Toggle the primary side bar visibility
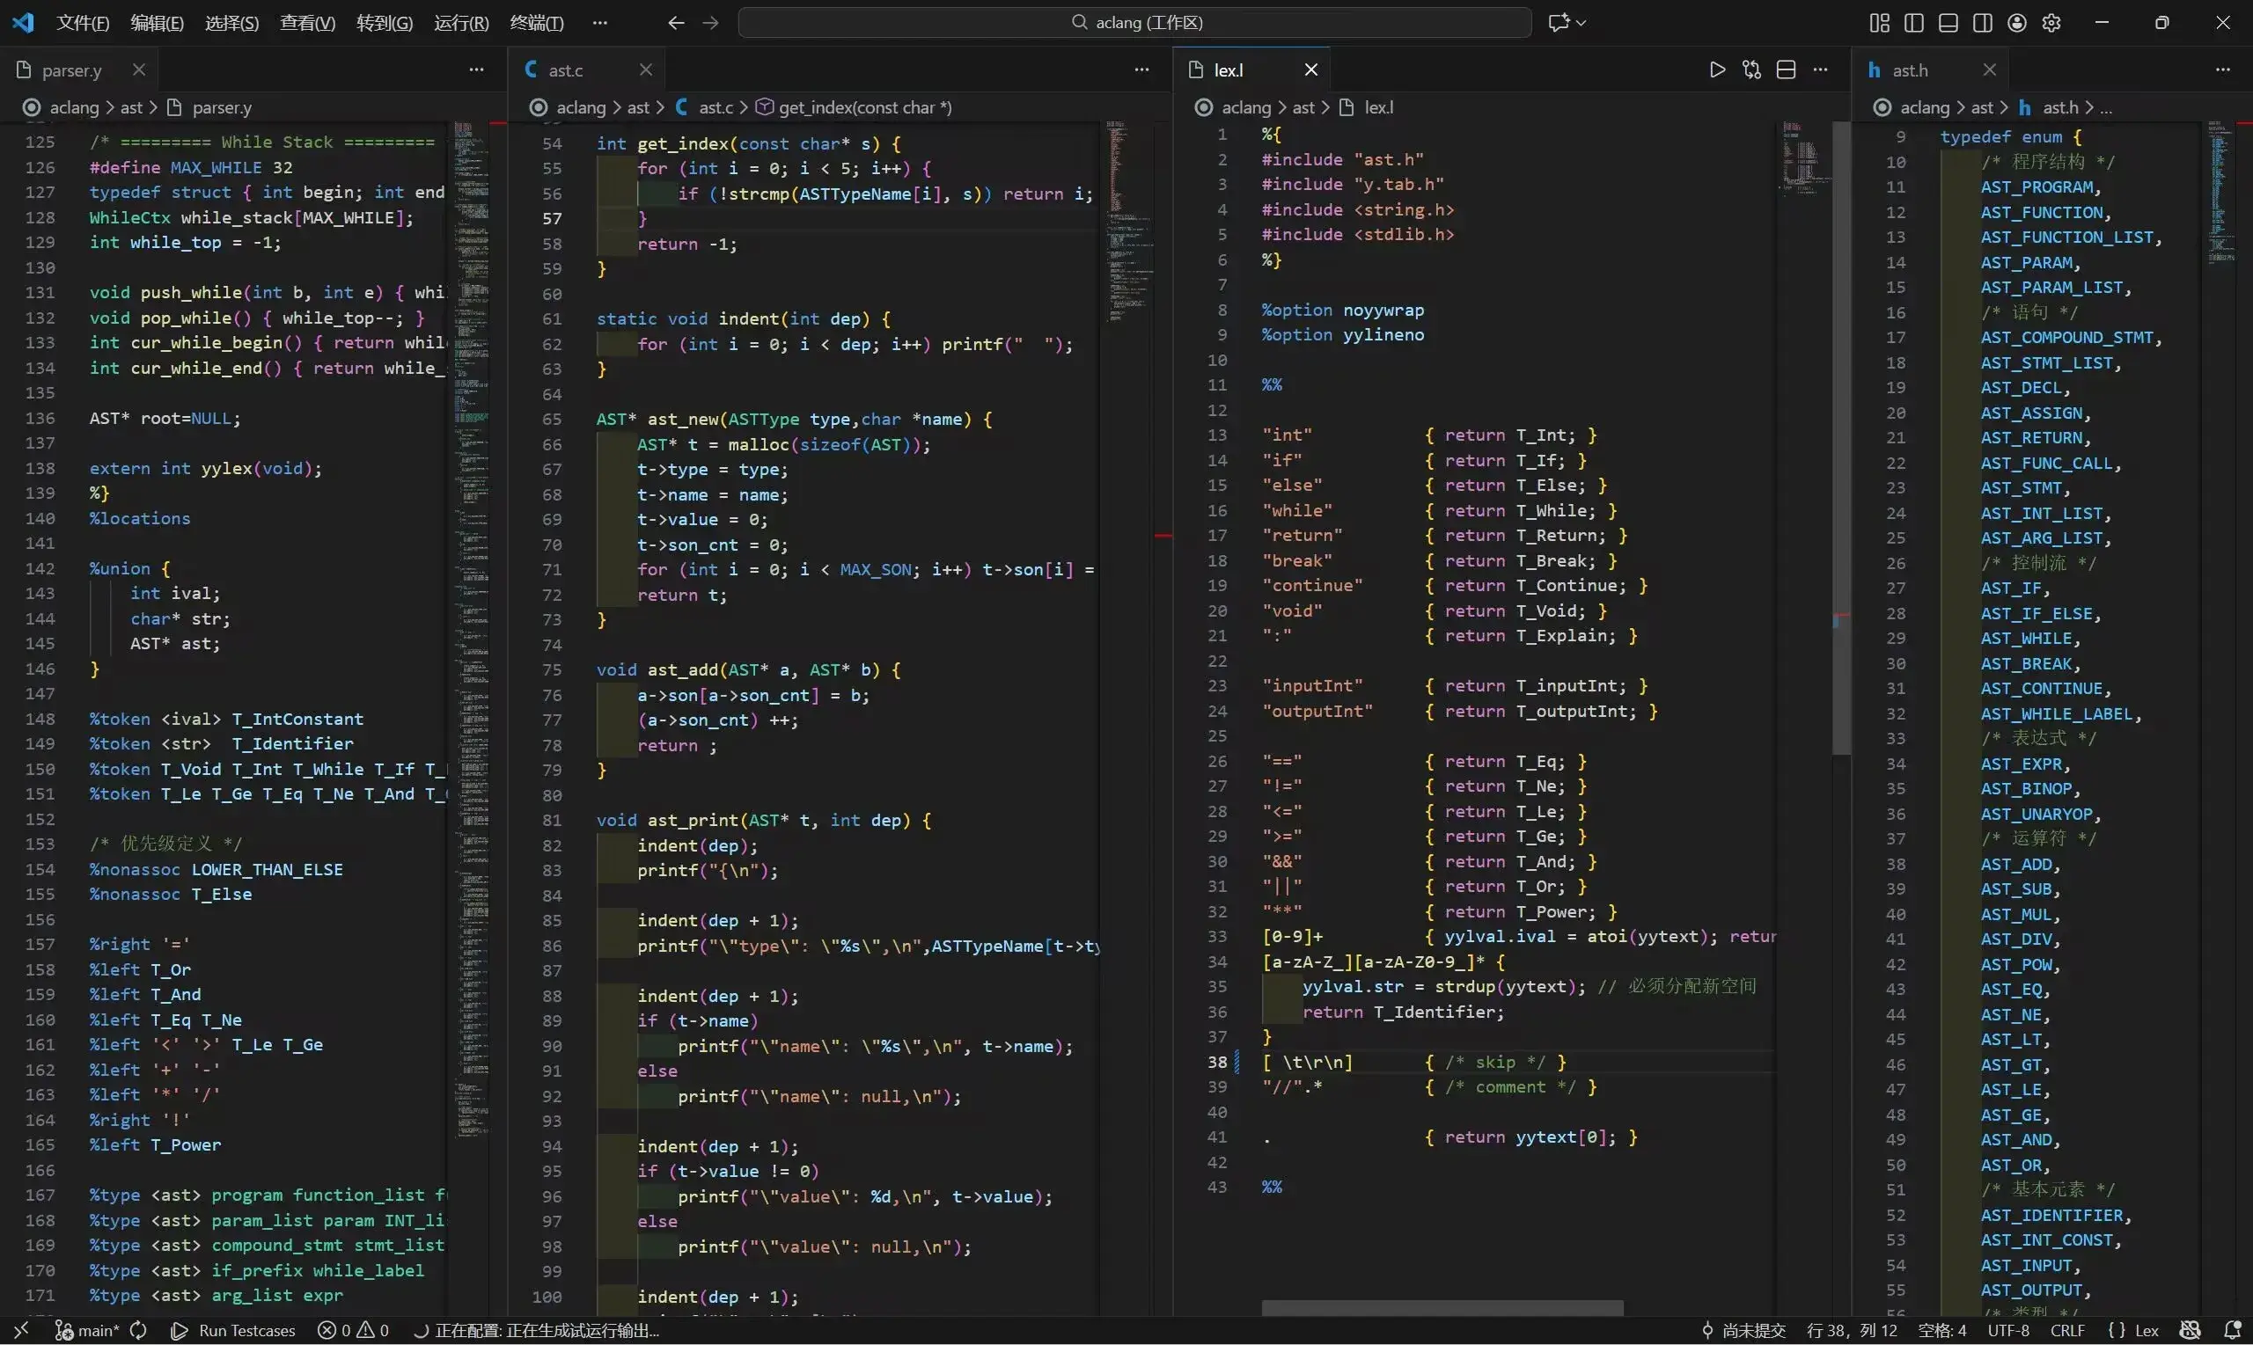Image resolution: width=2253 pixels, height=1345 pixels. (1913, 23)
